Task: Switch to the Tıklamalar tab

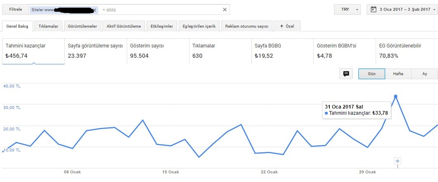Action: [x=48, y=26]
